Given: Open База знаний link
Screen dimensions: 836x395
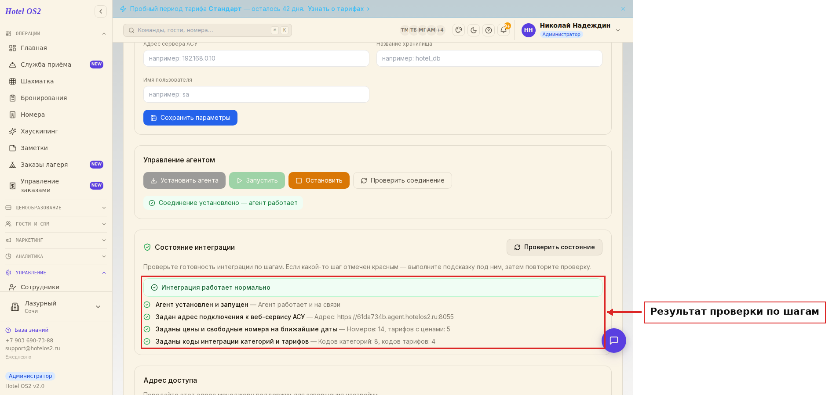Looking at the screenshot, I should [x=27, y=330].
